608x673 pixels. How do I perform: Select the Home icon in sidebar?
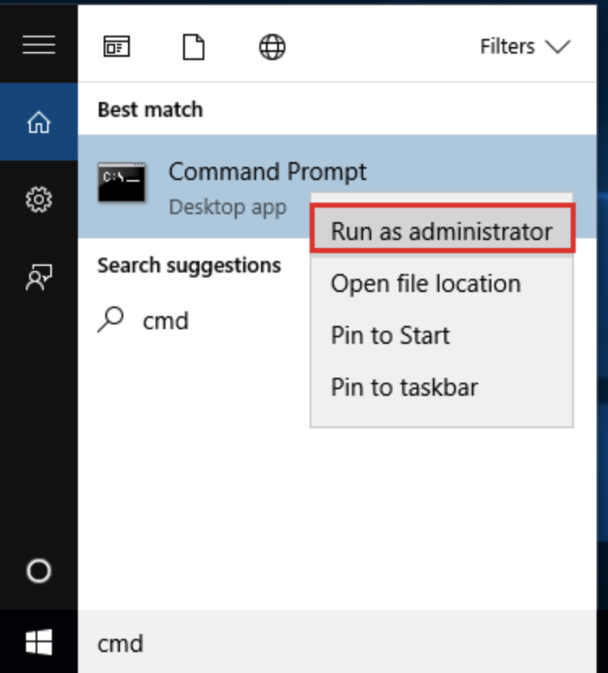[38, 122]
